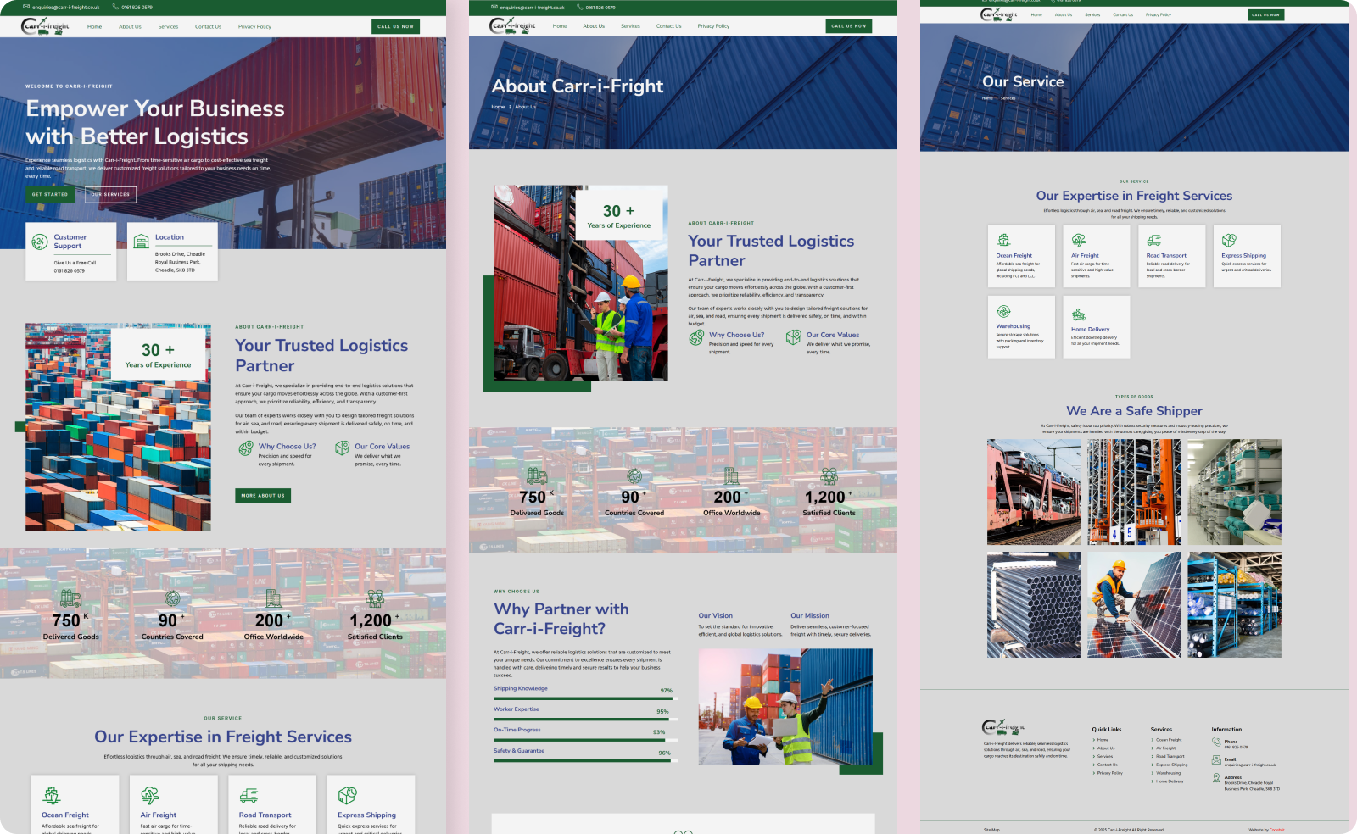Click chevron beside Warehousing in footer Services

1153,773
